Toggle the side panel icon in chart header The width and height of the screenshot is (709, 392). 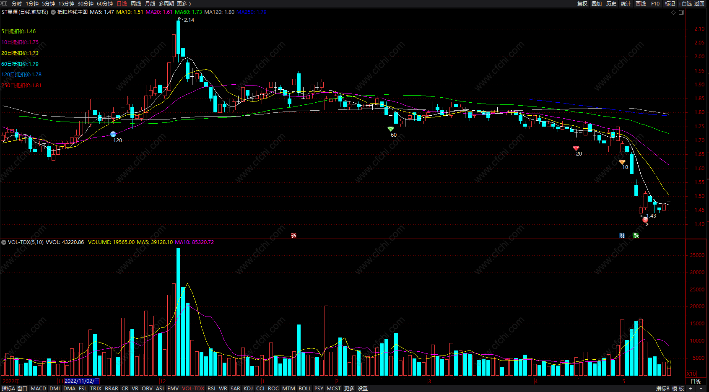tap(681, 12)
